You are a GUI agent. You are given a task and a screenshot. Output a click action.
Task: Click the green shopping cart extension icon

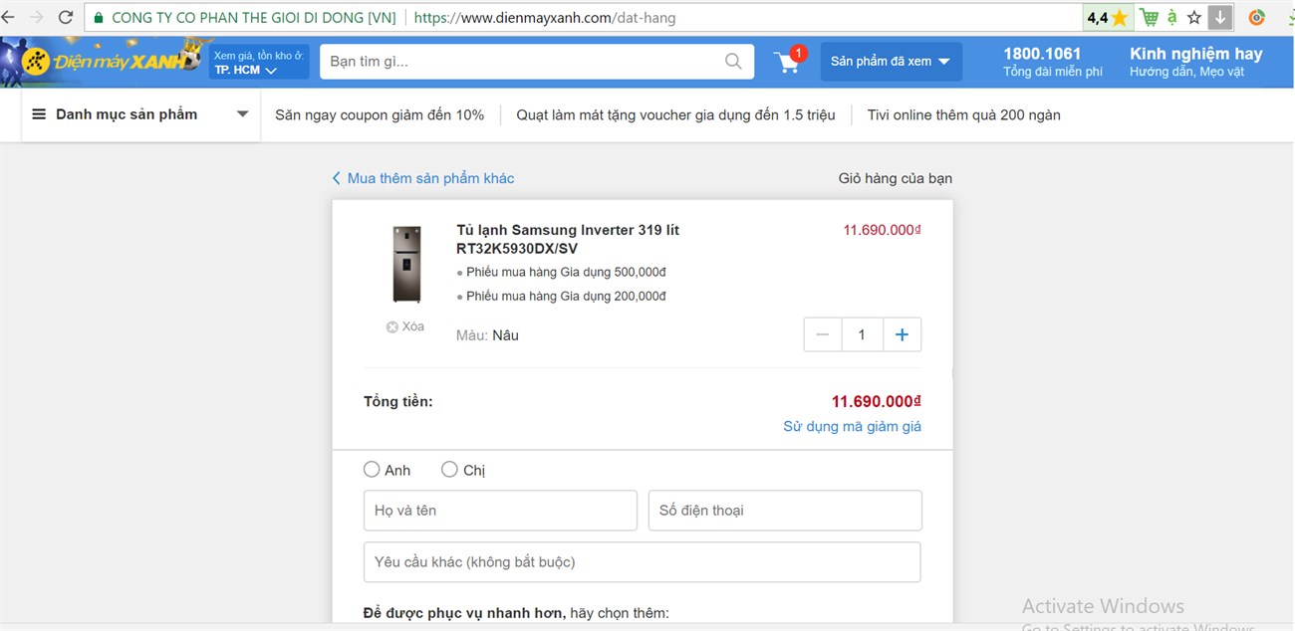tap(1149, 18)
